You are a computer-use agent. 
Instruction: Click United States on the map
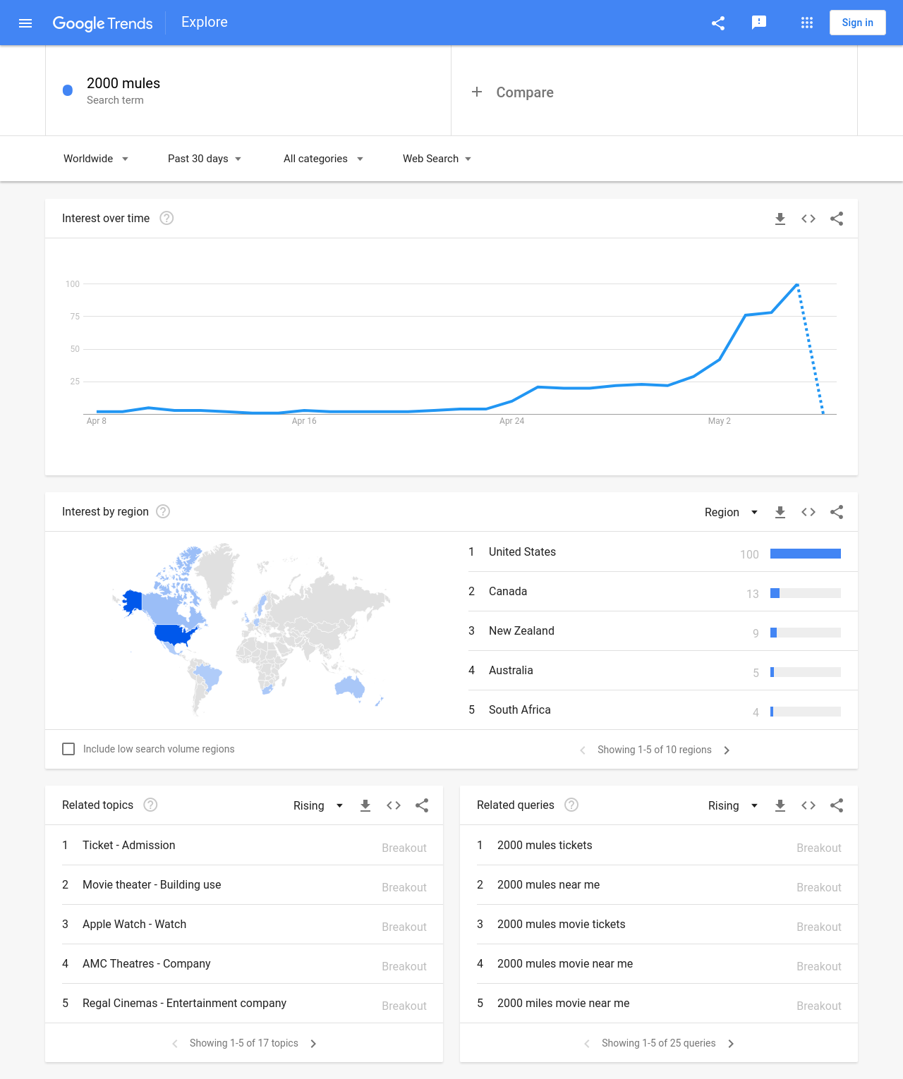(174, 634)
